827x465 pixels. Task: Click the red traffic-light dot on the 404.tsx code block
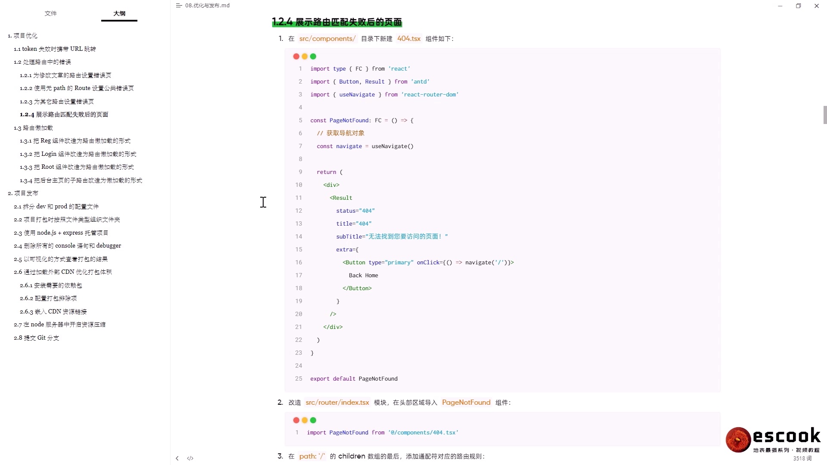(x=296, y=56)
